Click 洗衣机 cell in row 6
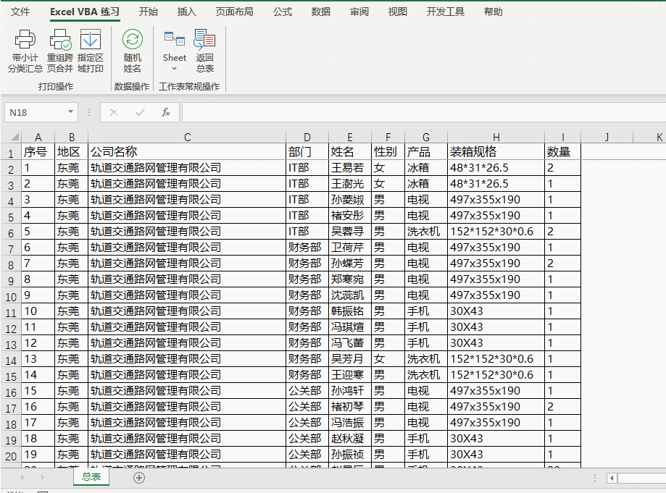The height and width of the screenshot is (493, 666). point(426,231)
